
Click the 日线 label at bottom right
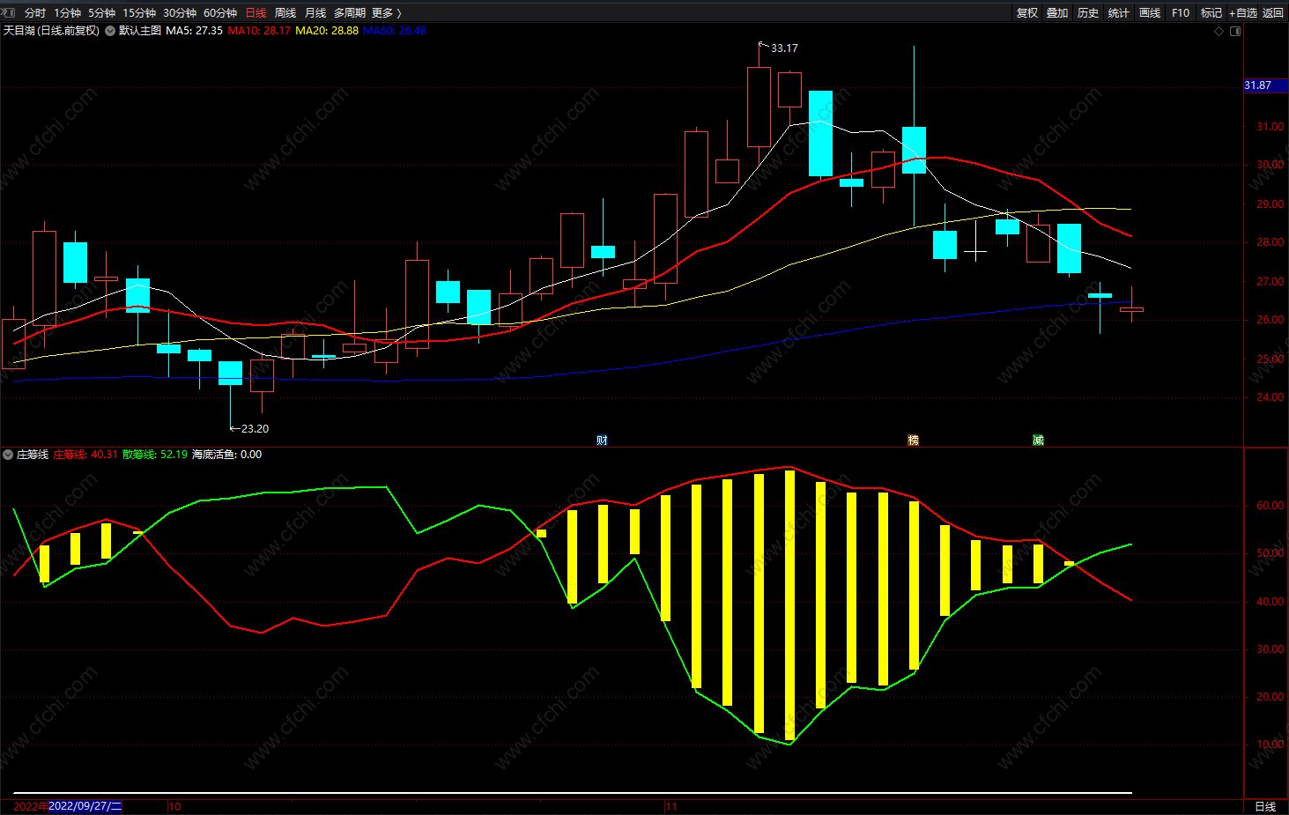tap(1265, 807)
